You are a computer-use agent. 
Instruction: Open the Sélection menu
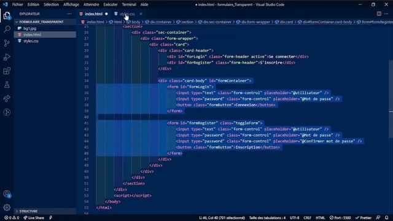[x=51, y=4]
